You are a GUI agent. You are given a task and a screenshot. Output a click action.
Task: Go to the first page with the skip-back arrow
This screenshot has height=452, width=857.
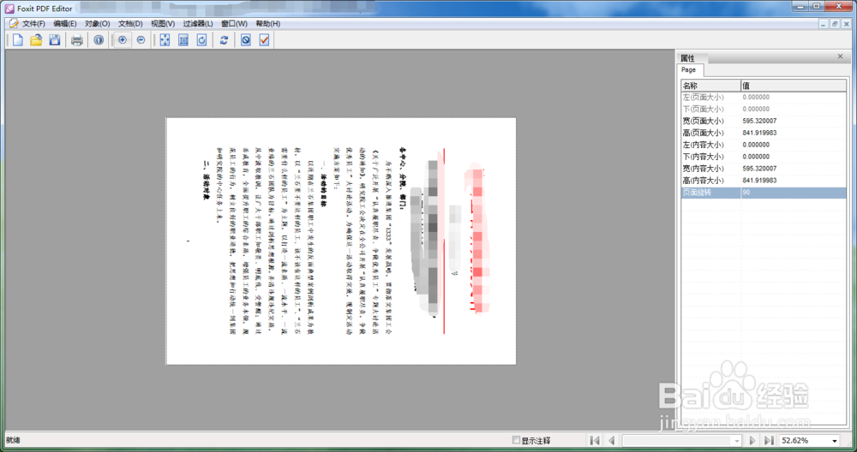pyautogui.click(x=596, y=441)
